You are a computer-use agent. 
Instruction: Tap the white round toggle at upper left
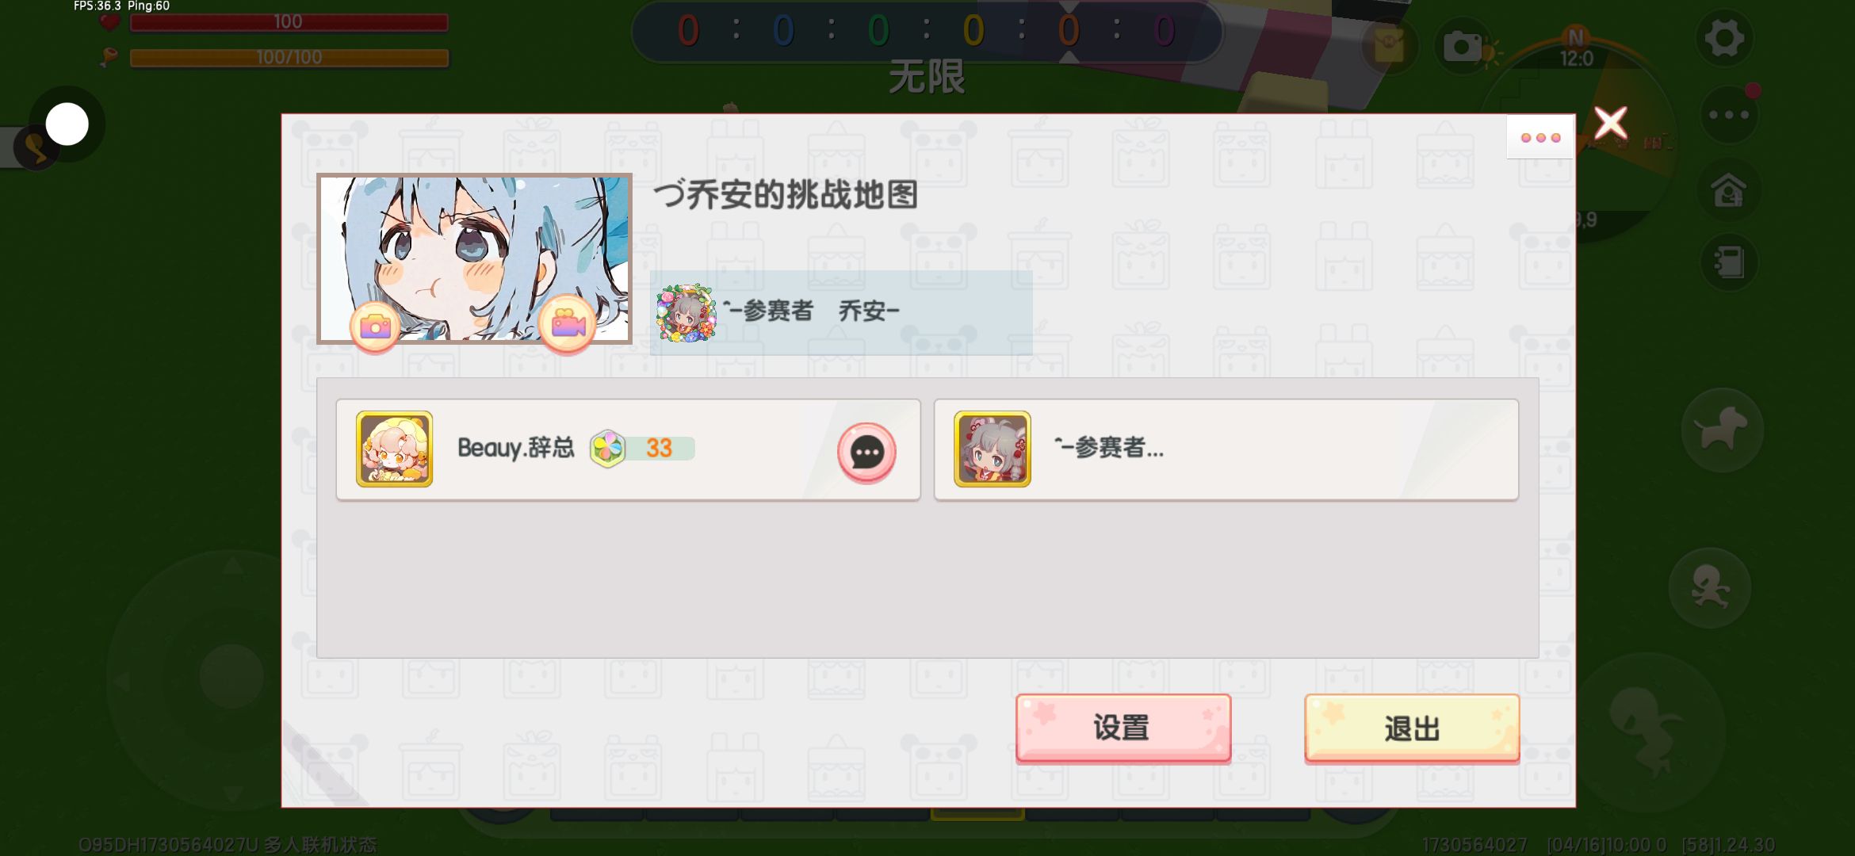tap(67, 124)
